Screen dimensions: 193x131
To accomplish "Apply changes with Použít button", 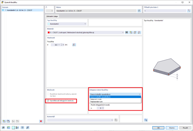I will pyautogui.click(x=185, y=128).
